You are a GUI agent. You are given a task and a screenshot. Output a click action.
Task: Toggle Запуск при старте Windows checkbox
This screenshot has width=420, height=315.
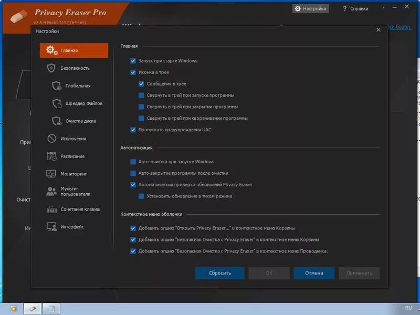pyautogui.click(x=133, y=61)
